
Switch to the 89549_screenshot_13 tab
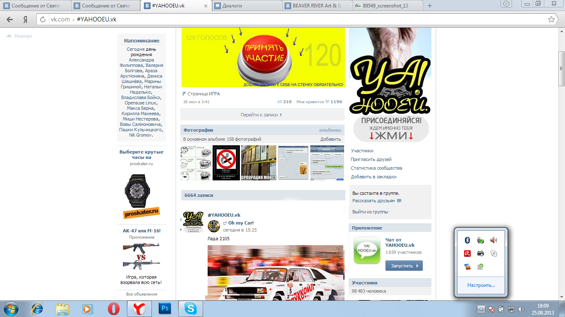[x=388, y=6]
